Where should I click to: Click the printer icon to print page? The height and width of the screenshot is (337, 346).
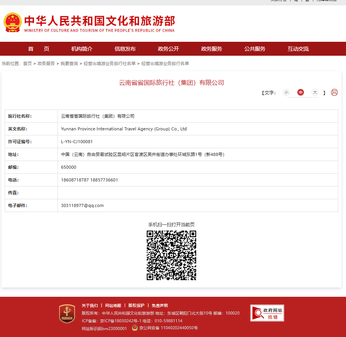click(334, 92)
